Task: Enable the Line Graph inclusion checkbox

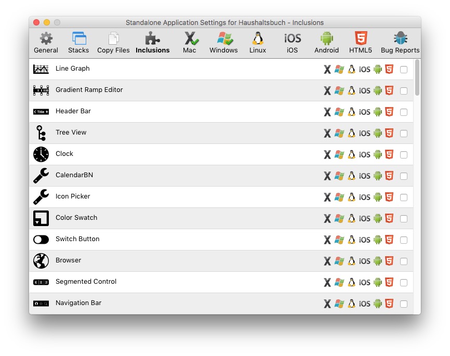Action: coord(404,70)
